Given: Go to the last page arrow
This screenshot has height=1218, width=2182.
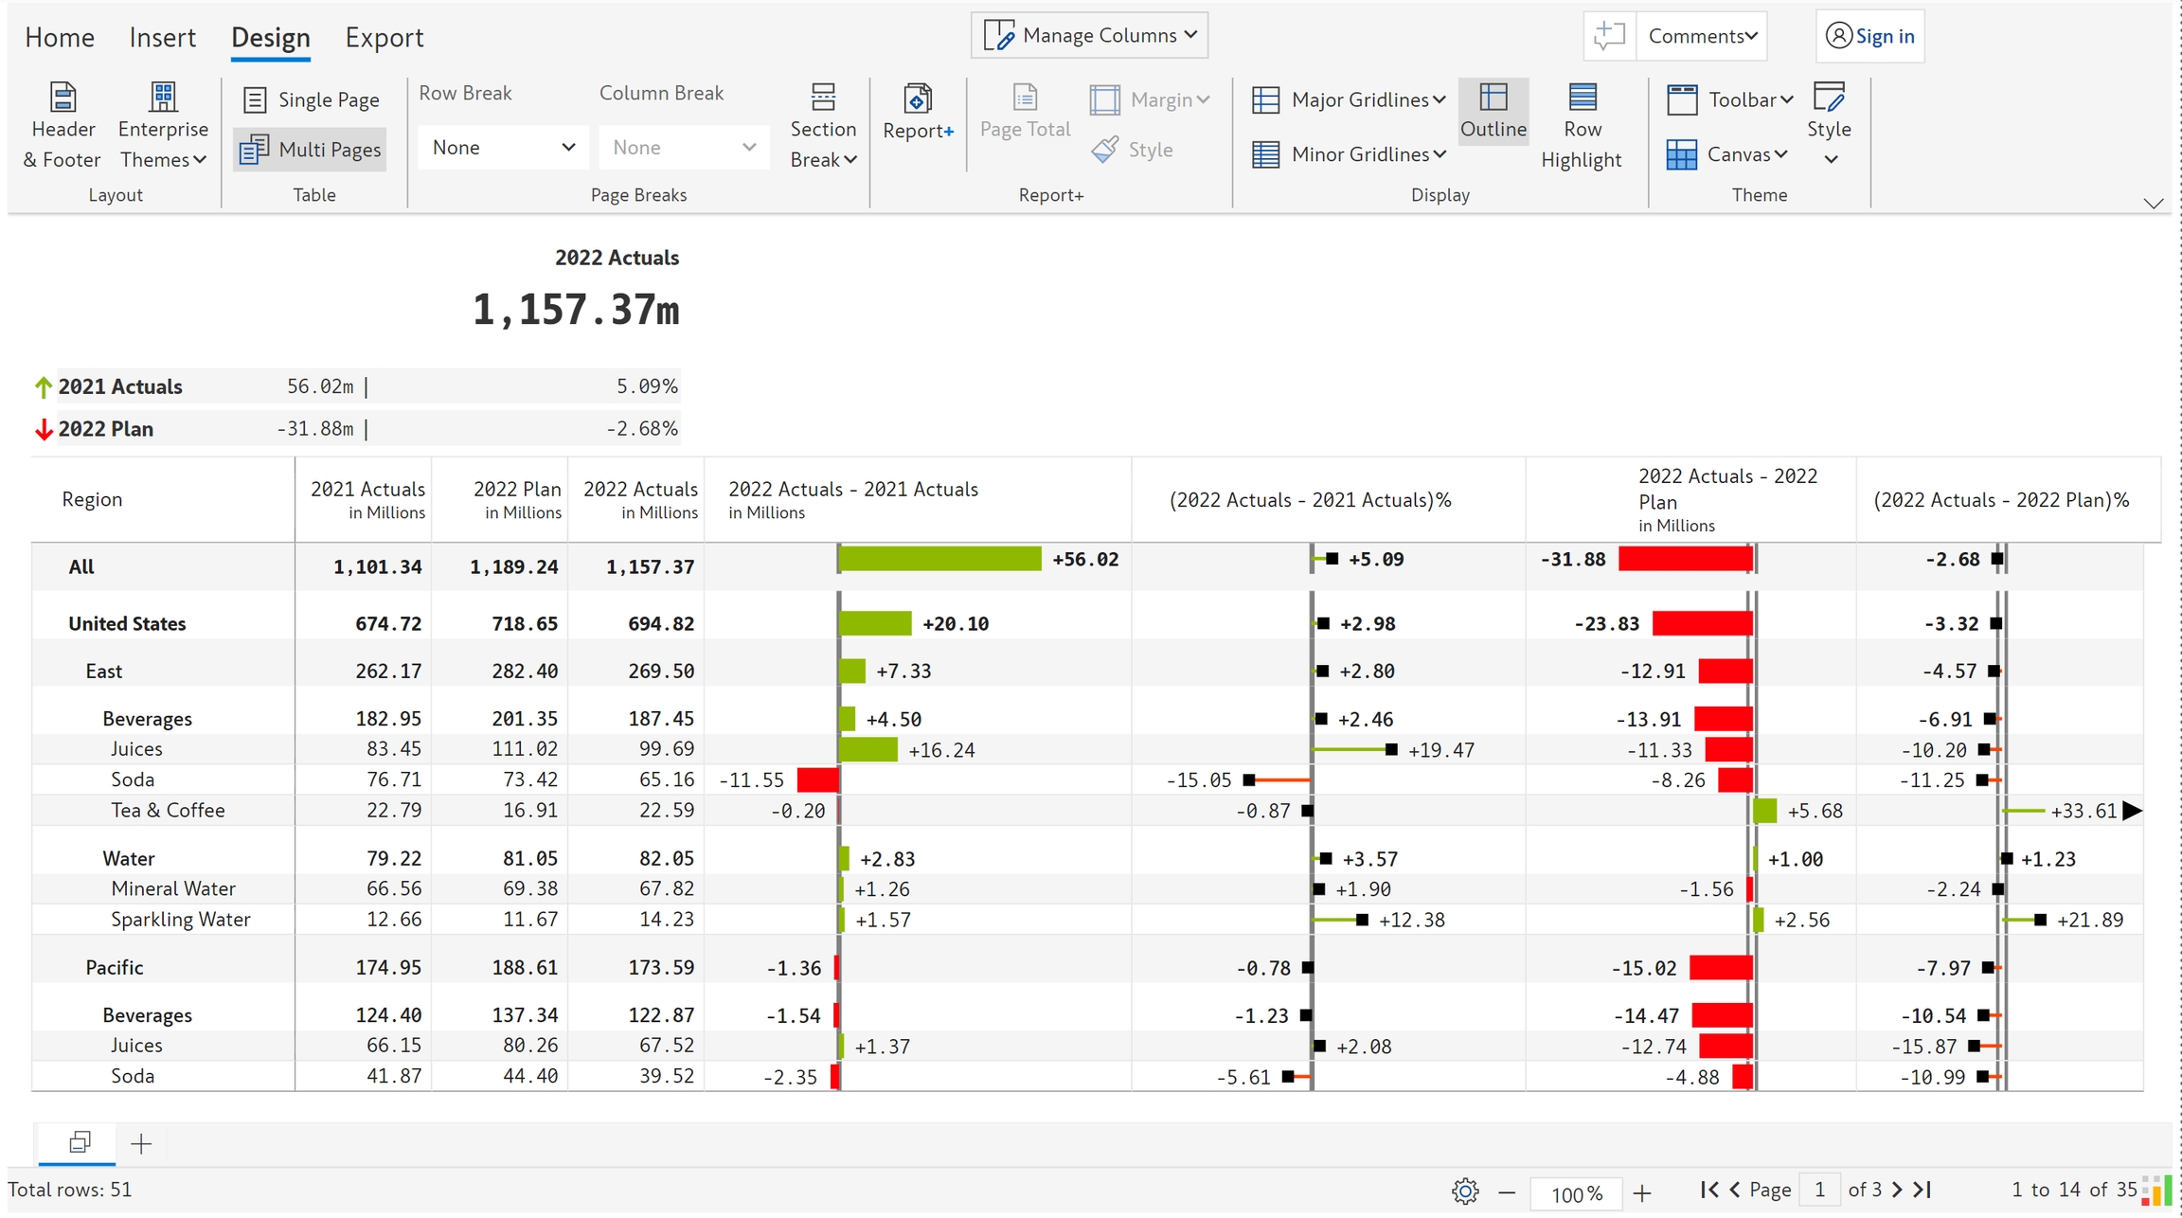Looking at the screenshot, I should click(x=1922, y=1190).
